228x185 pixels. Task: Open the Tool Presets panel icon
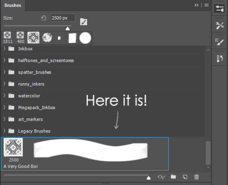click(219, 26)
